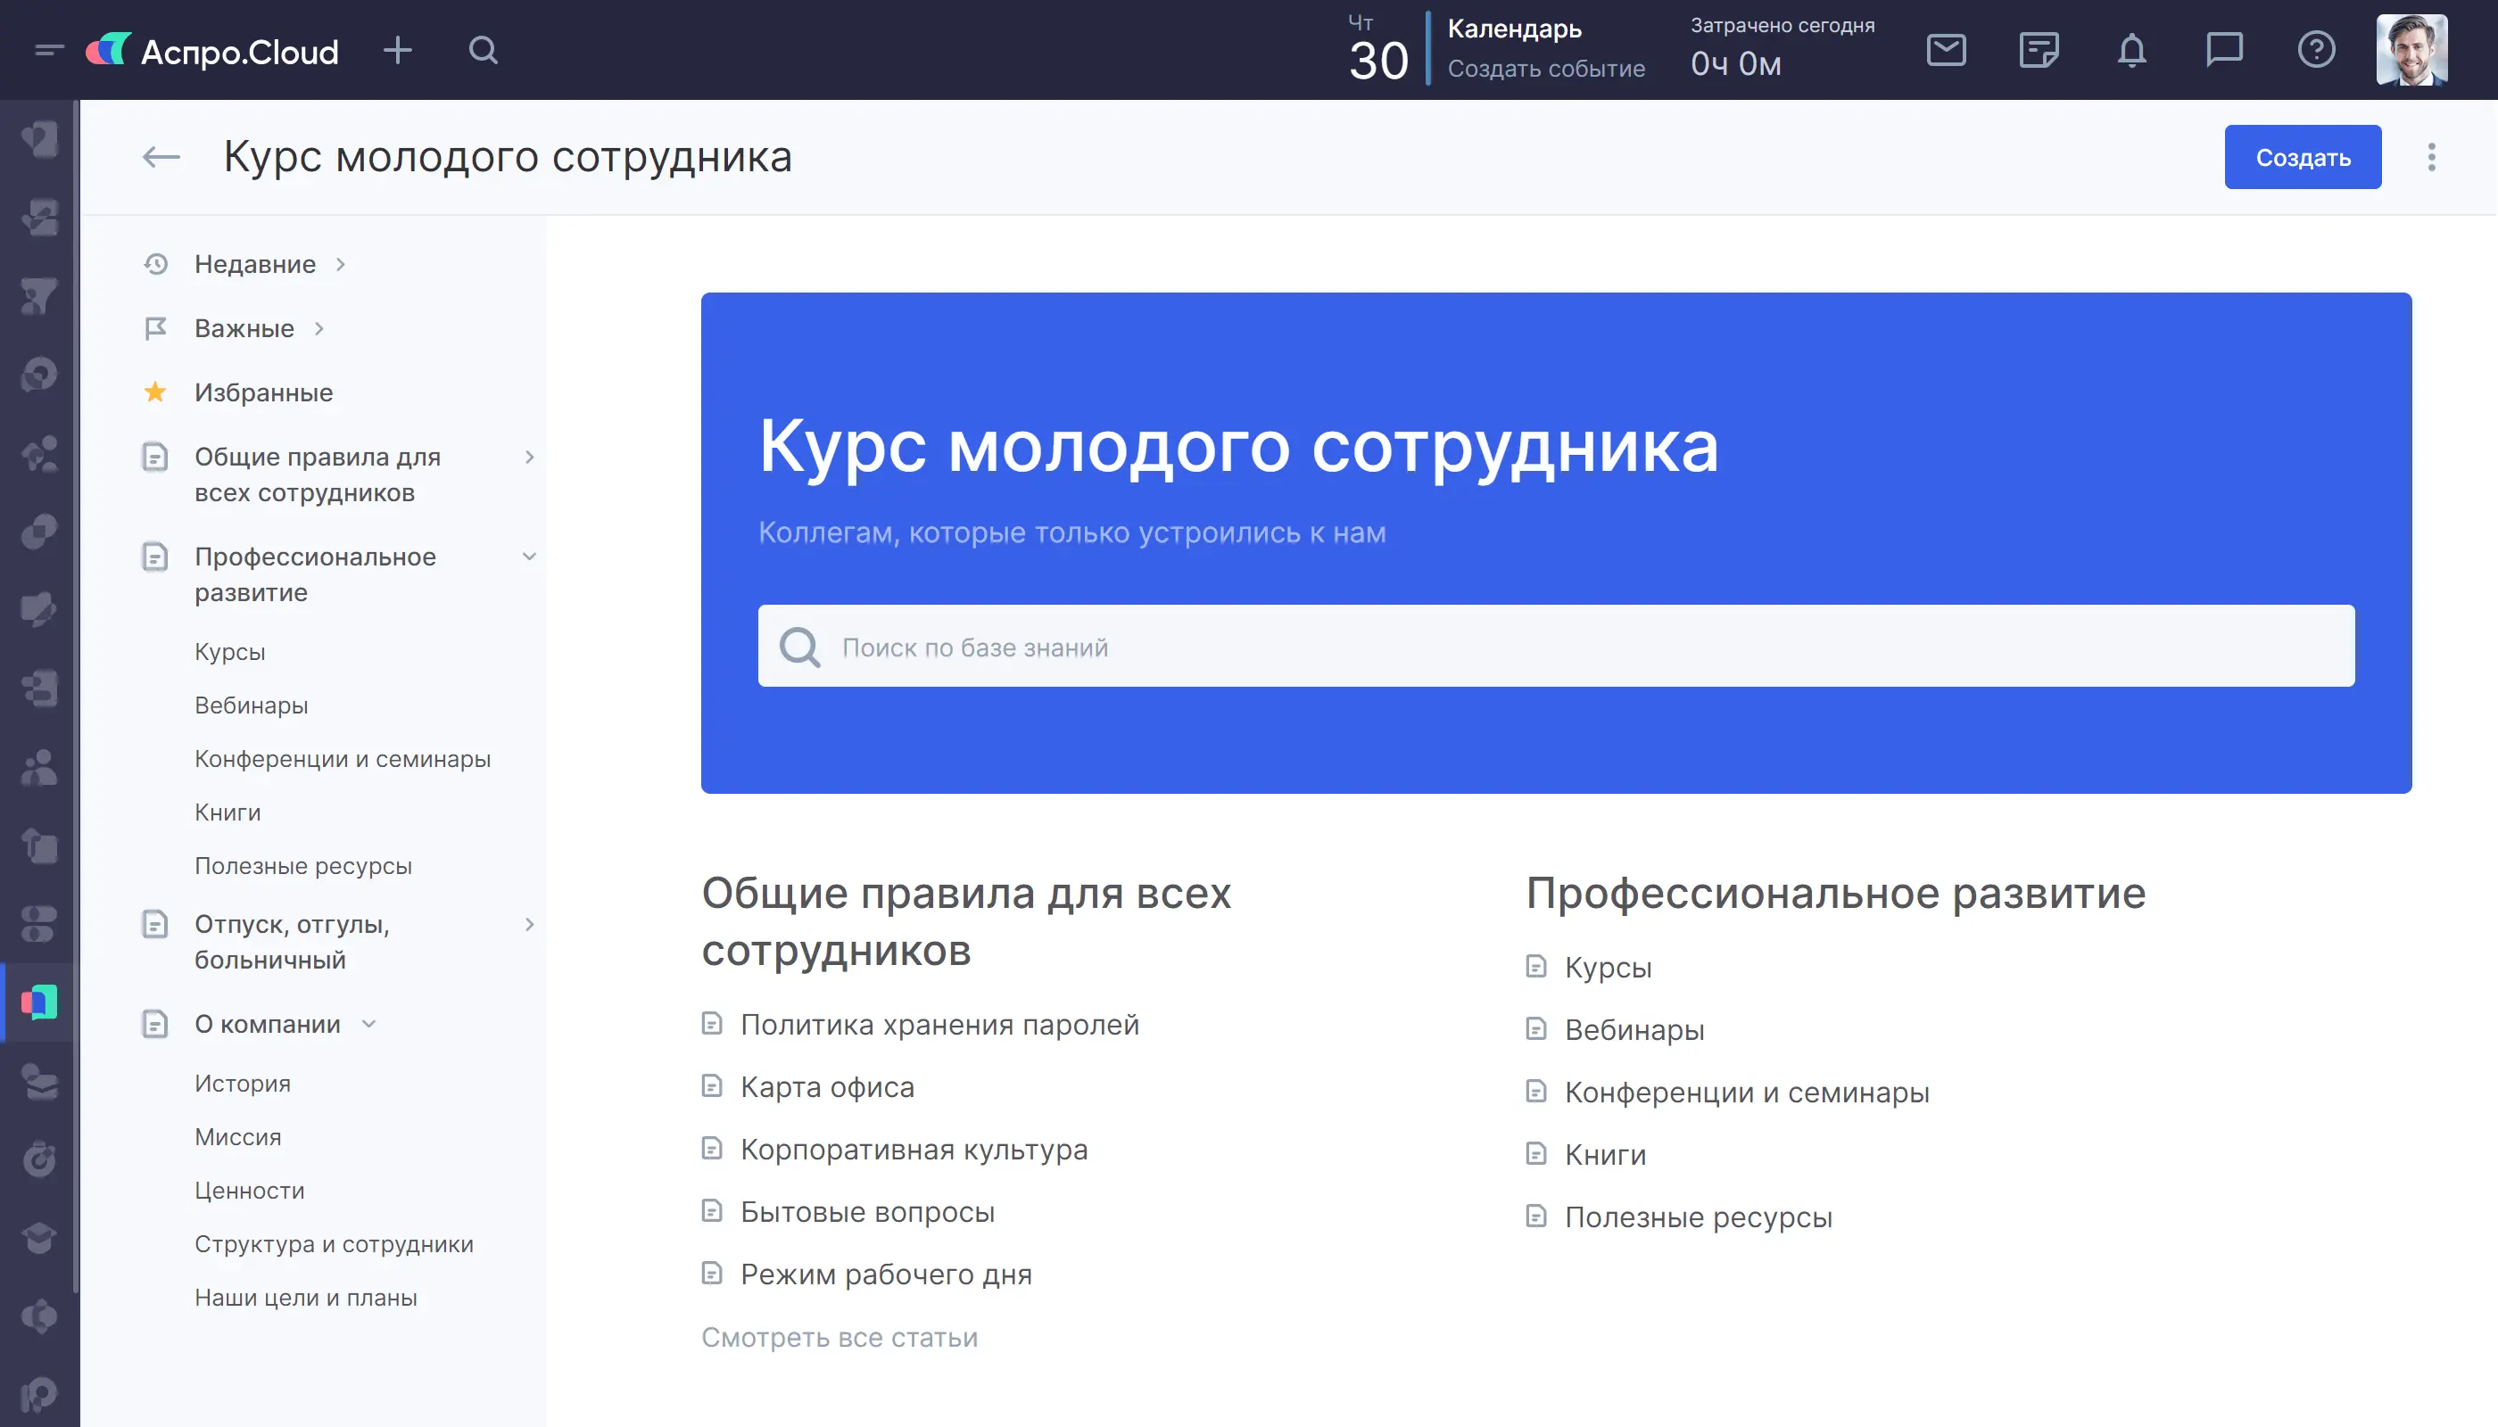
Task: Open Вебинары item in left tree
Action: (x=251, y=705)
